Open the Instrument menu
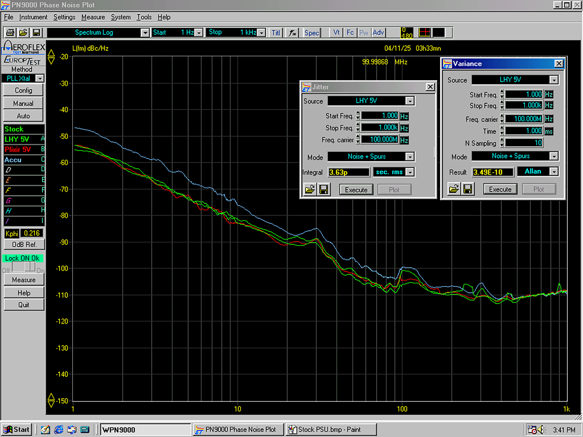 [33, 17]
